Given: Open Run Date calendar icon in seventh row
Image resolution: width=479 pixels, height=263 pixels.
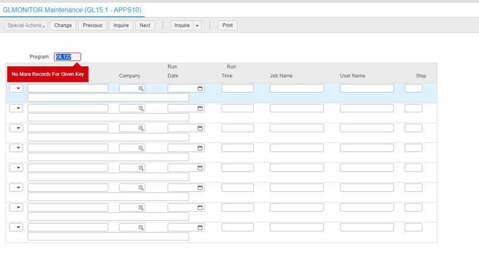Looking at the screenshot, I should click(x=200, y=207).
